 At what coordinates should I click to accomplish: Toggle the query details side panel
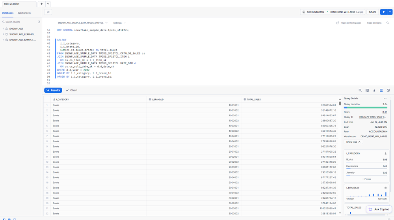tap(381, 90)
